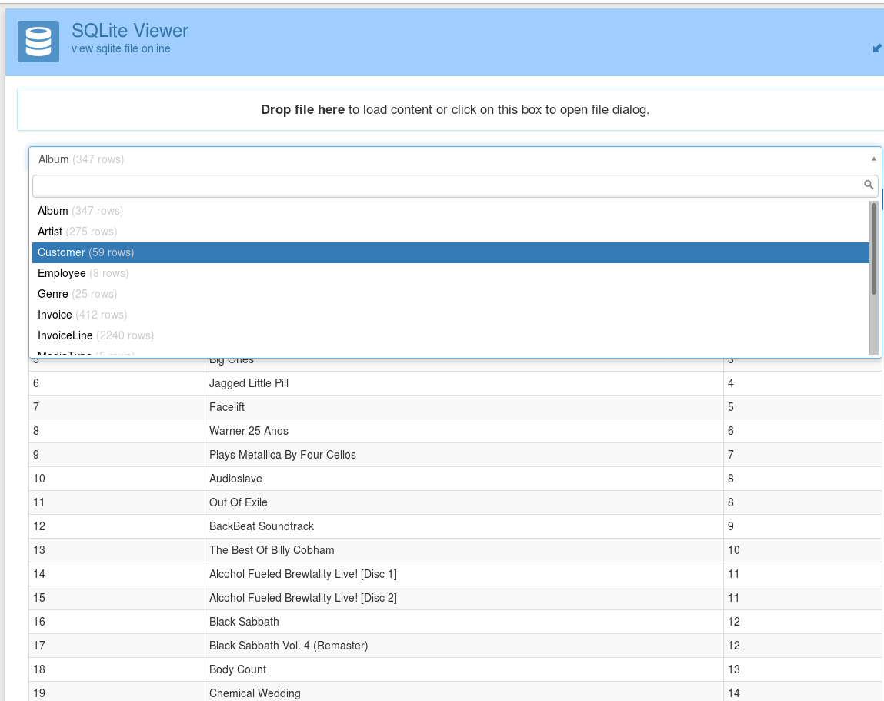Select Invoice (412 rows) table option
The height and width of the screenshot is (701, 884).
[x=450, y=315]
